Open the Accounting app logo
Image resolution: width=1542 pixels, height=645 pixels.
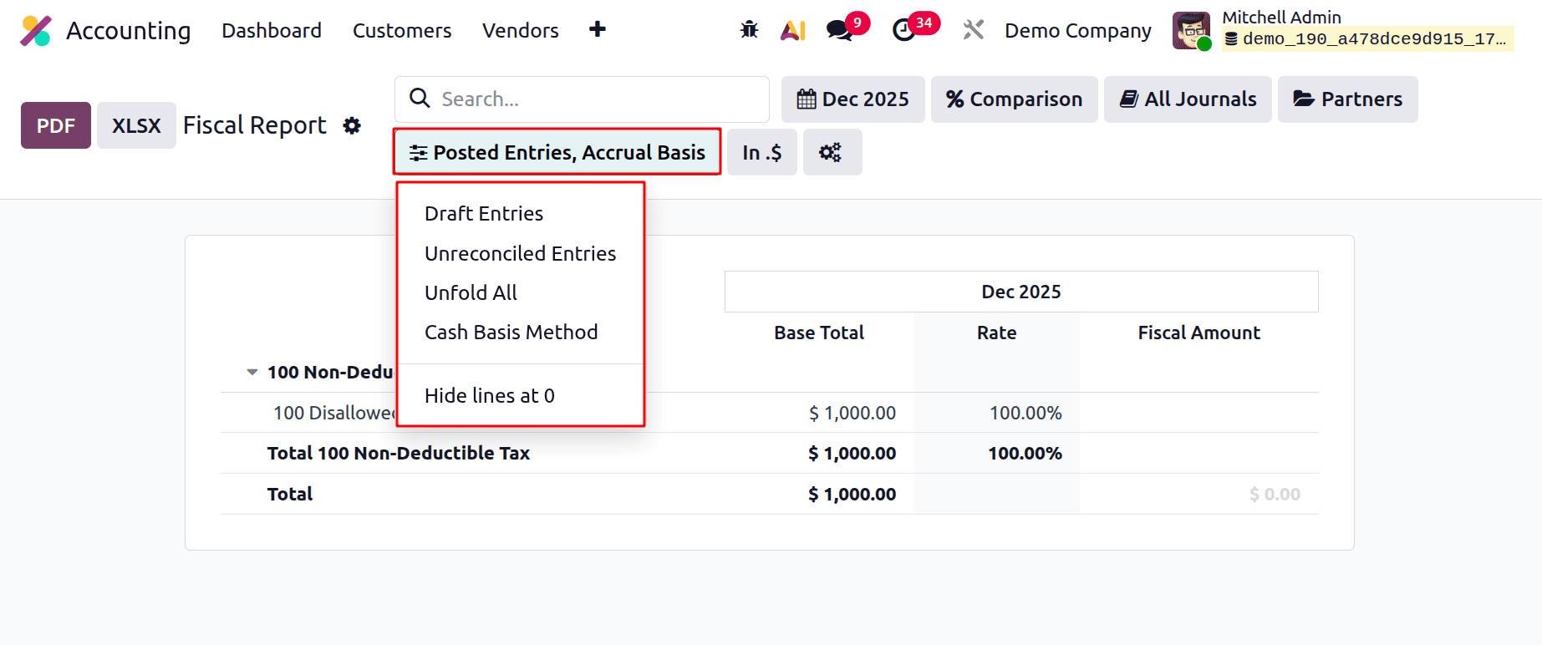pyautogui.click(x=36, y=31)
